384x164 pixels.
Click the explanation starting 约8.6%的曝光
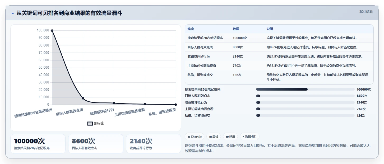coord(312,47)
